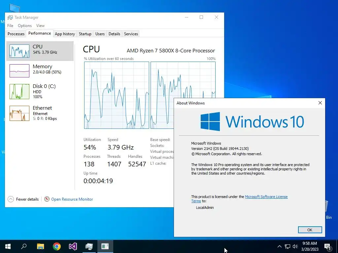Screen dimensions: 338x253
Task: Launch Google Chrome from taskbar
Action: tap(57, 246)
